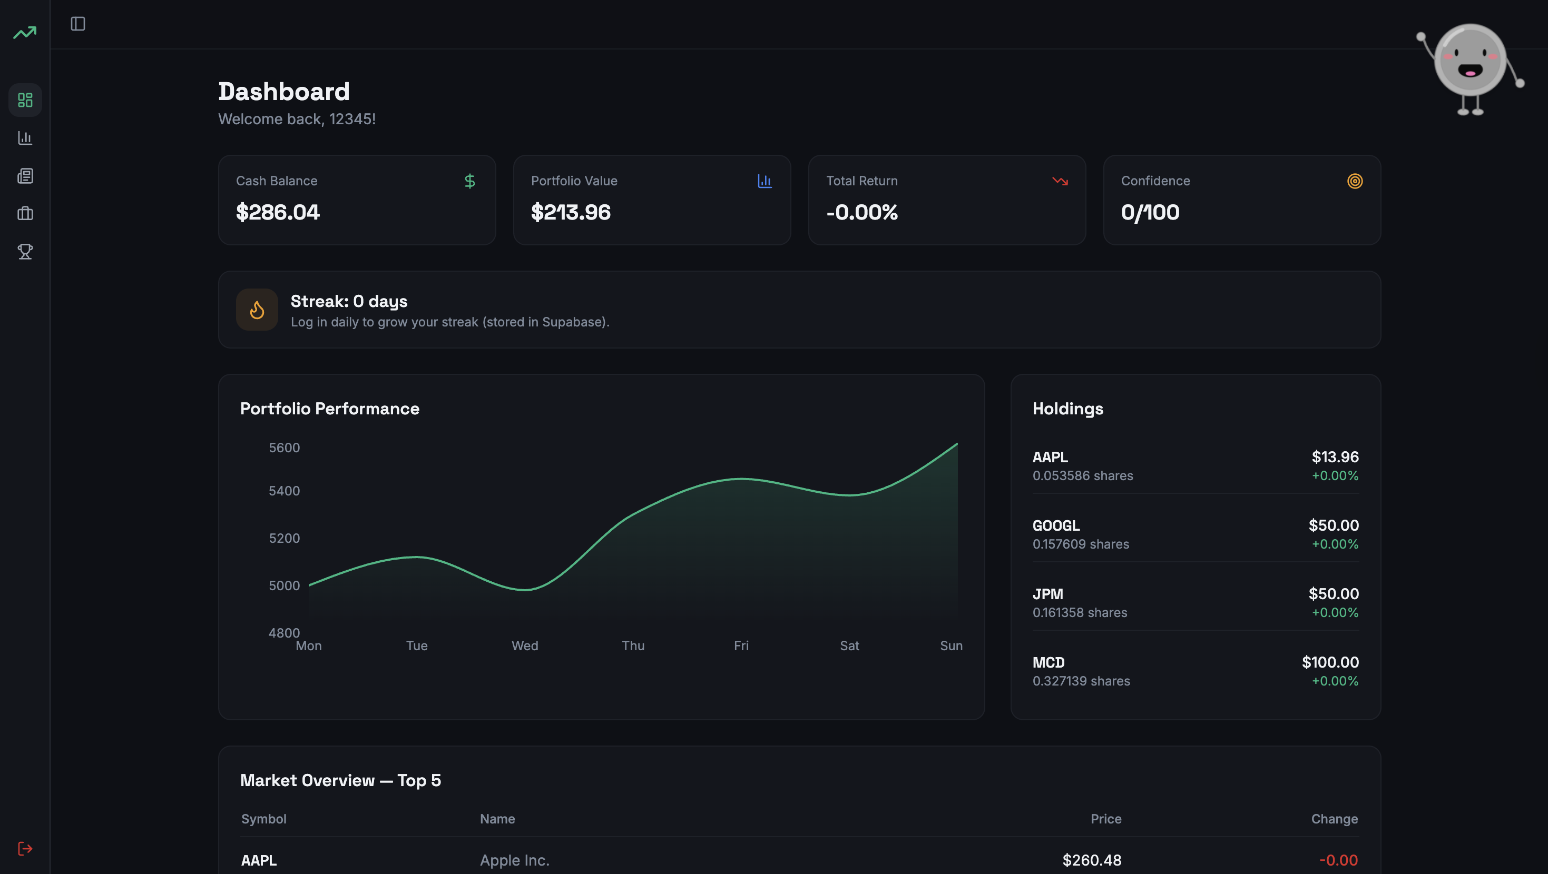Click the Symbol column header
This screenshot has width=1548, height=874.
click(263, 819)
